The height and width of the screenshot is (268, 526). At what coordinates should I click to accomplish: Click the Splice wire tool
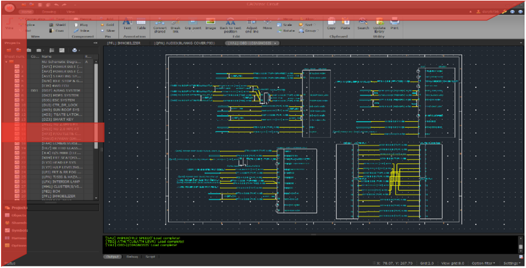(x=26, y=25)
